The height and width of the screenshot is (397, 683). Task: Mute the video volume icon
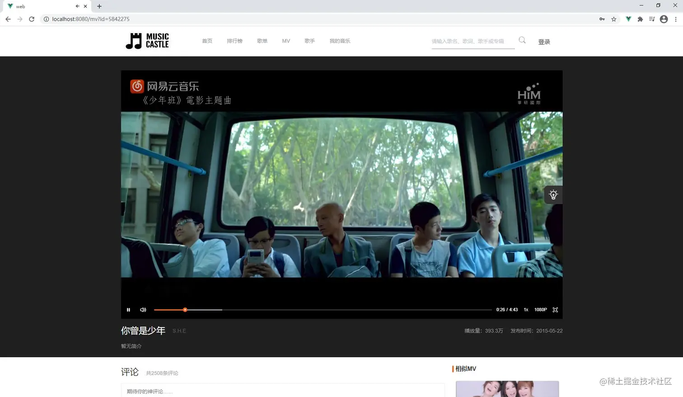pos(143,310)
